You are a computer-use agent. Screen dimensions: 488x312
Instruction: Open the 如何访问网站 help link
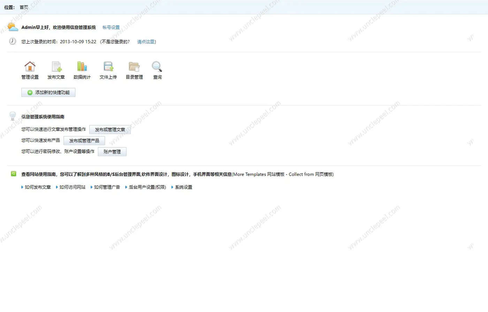[x=73, y=187]
